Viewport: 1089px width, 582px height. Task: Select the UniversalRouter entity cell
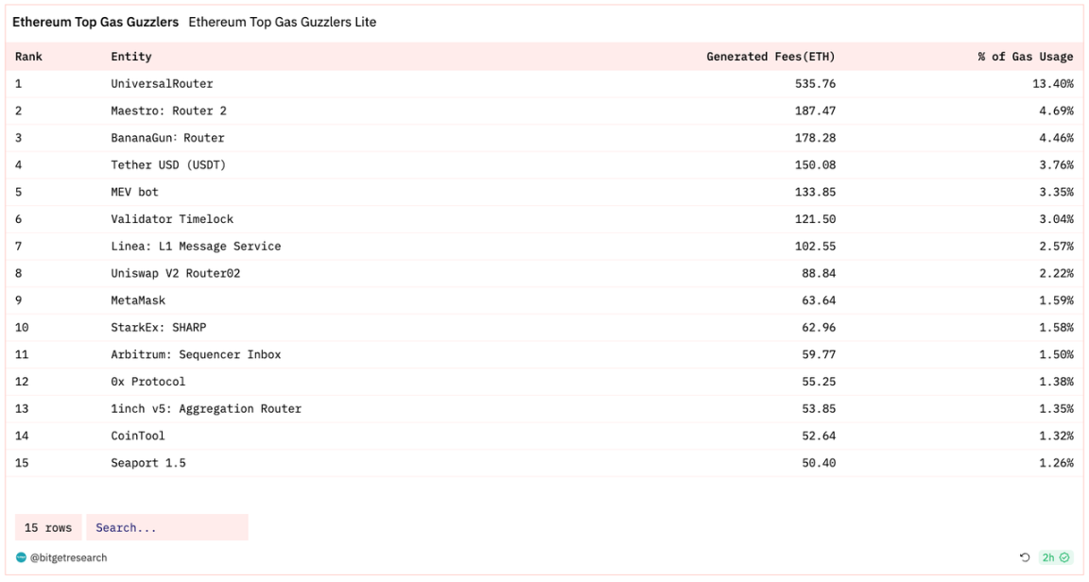pos(162,83)
